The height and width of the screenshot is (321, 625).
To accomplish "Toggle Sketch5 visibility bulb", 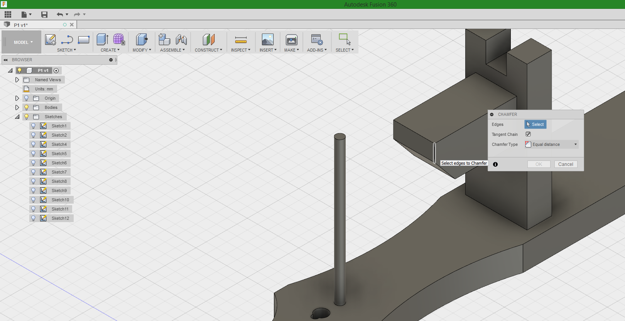I will [34, 154].
